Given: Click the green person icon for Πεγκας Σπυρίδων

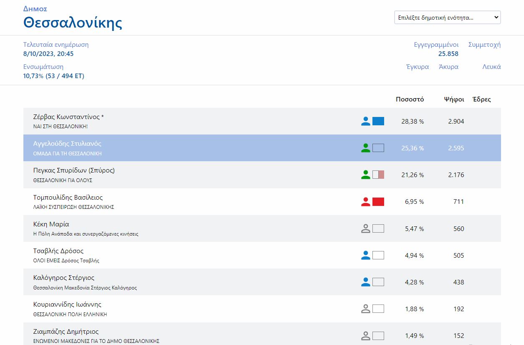Looking at the screenshot, I should pos(365,175).
